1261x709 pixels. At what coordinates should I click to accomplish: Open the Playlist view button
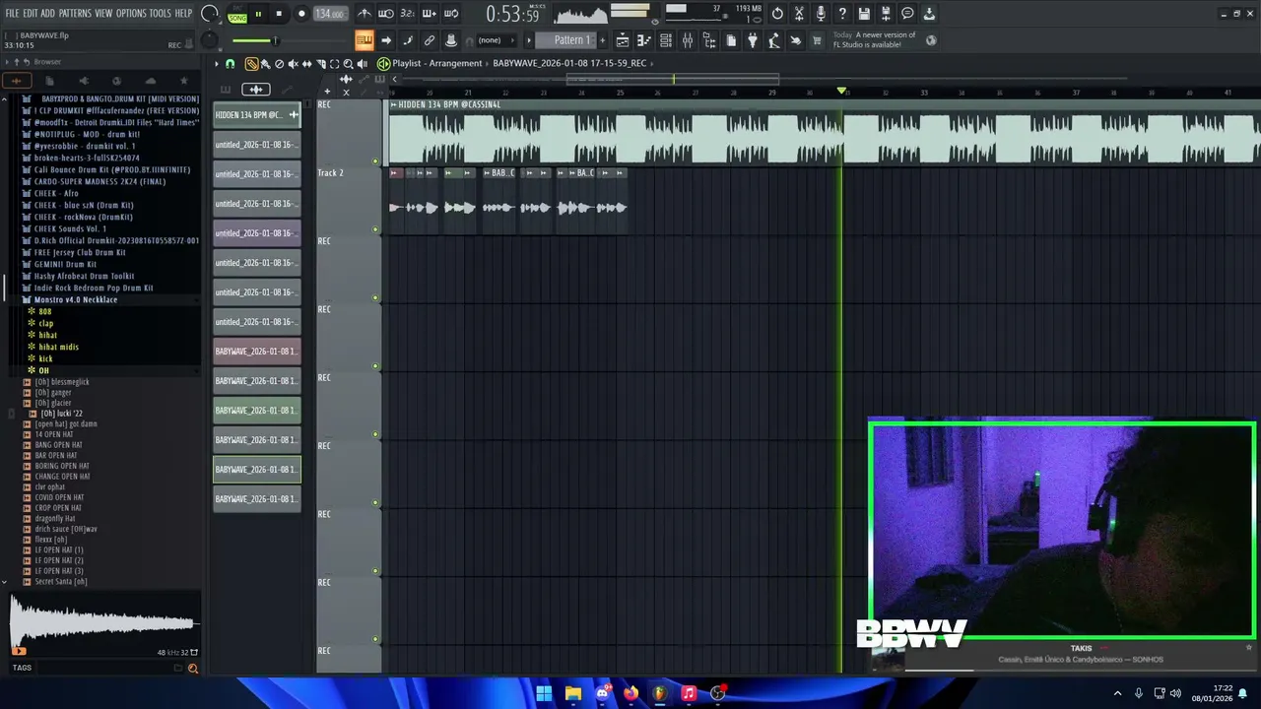point(623,40)
